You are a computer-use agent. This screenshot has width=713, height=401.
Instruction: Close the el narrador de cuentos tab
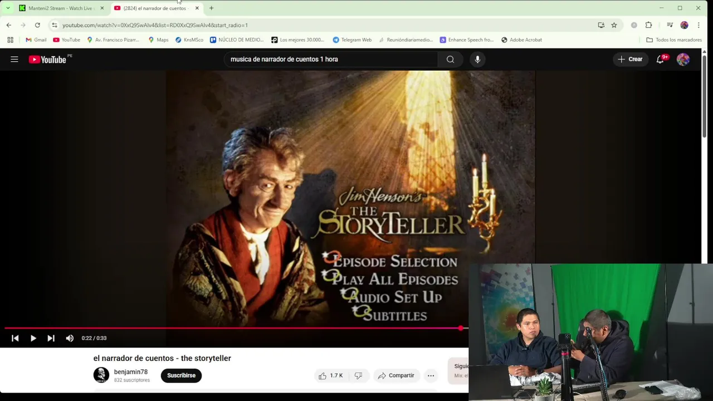pos(197,8)
